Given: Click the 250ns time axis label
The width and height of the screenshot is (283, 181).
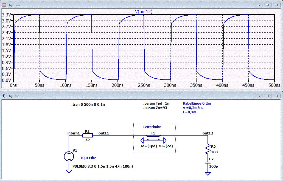Looking at the screenshot, I should point(144,85).
